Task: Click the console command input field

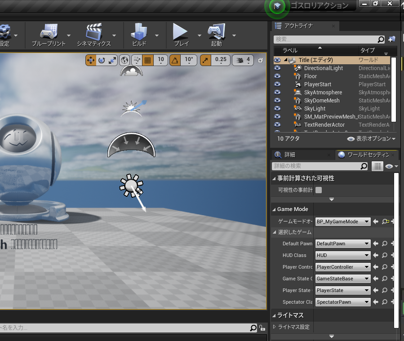Action: point(124,328)
